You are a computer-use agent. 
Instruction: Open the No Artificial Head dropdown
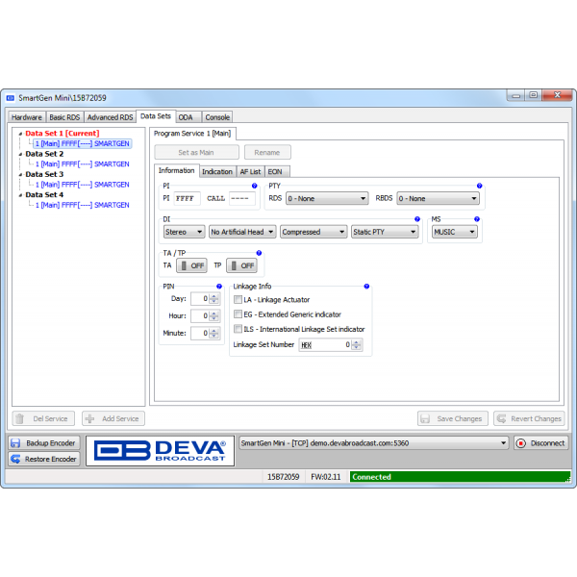click(x=242, y=232)
